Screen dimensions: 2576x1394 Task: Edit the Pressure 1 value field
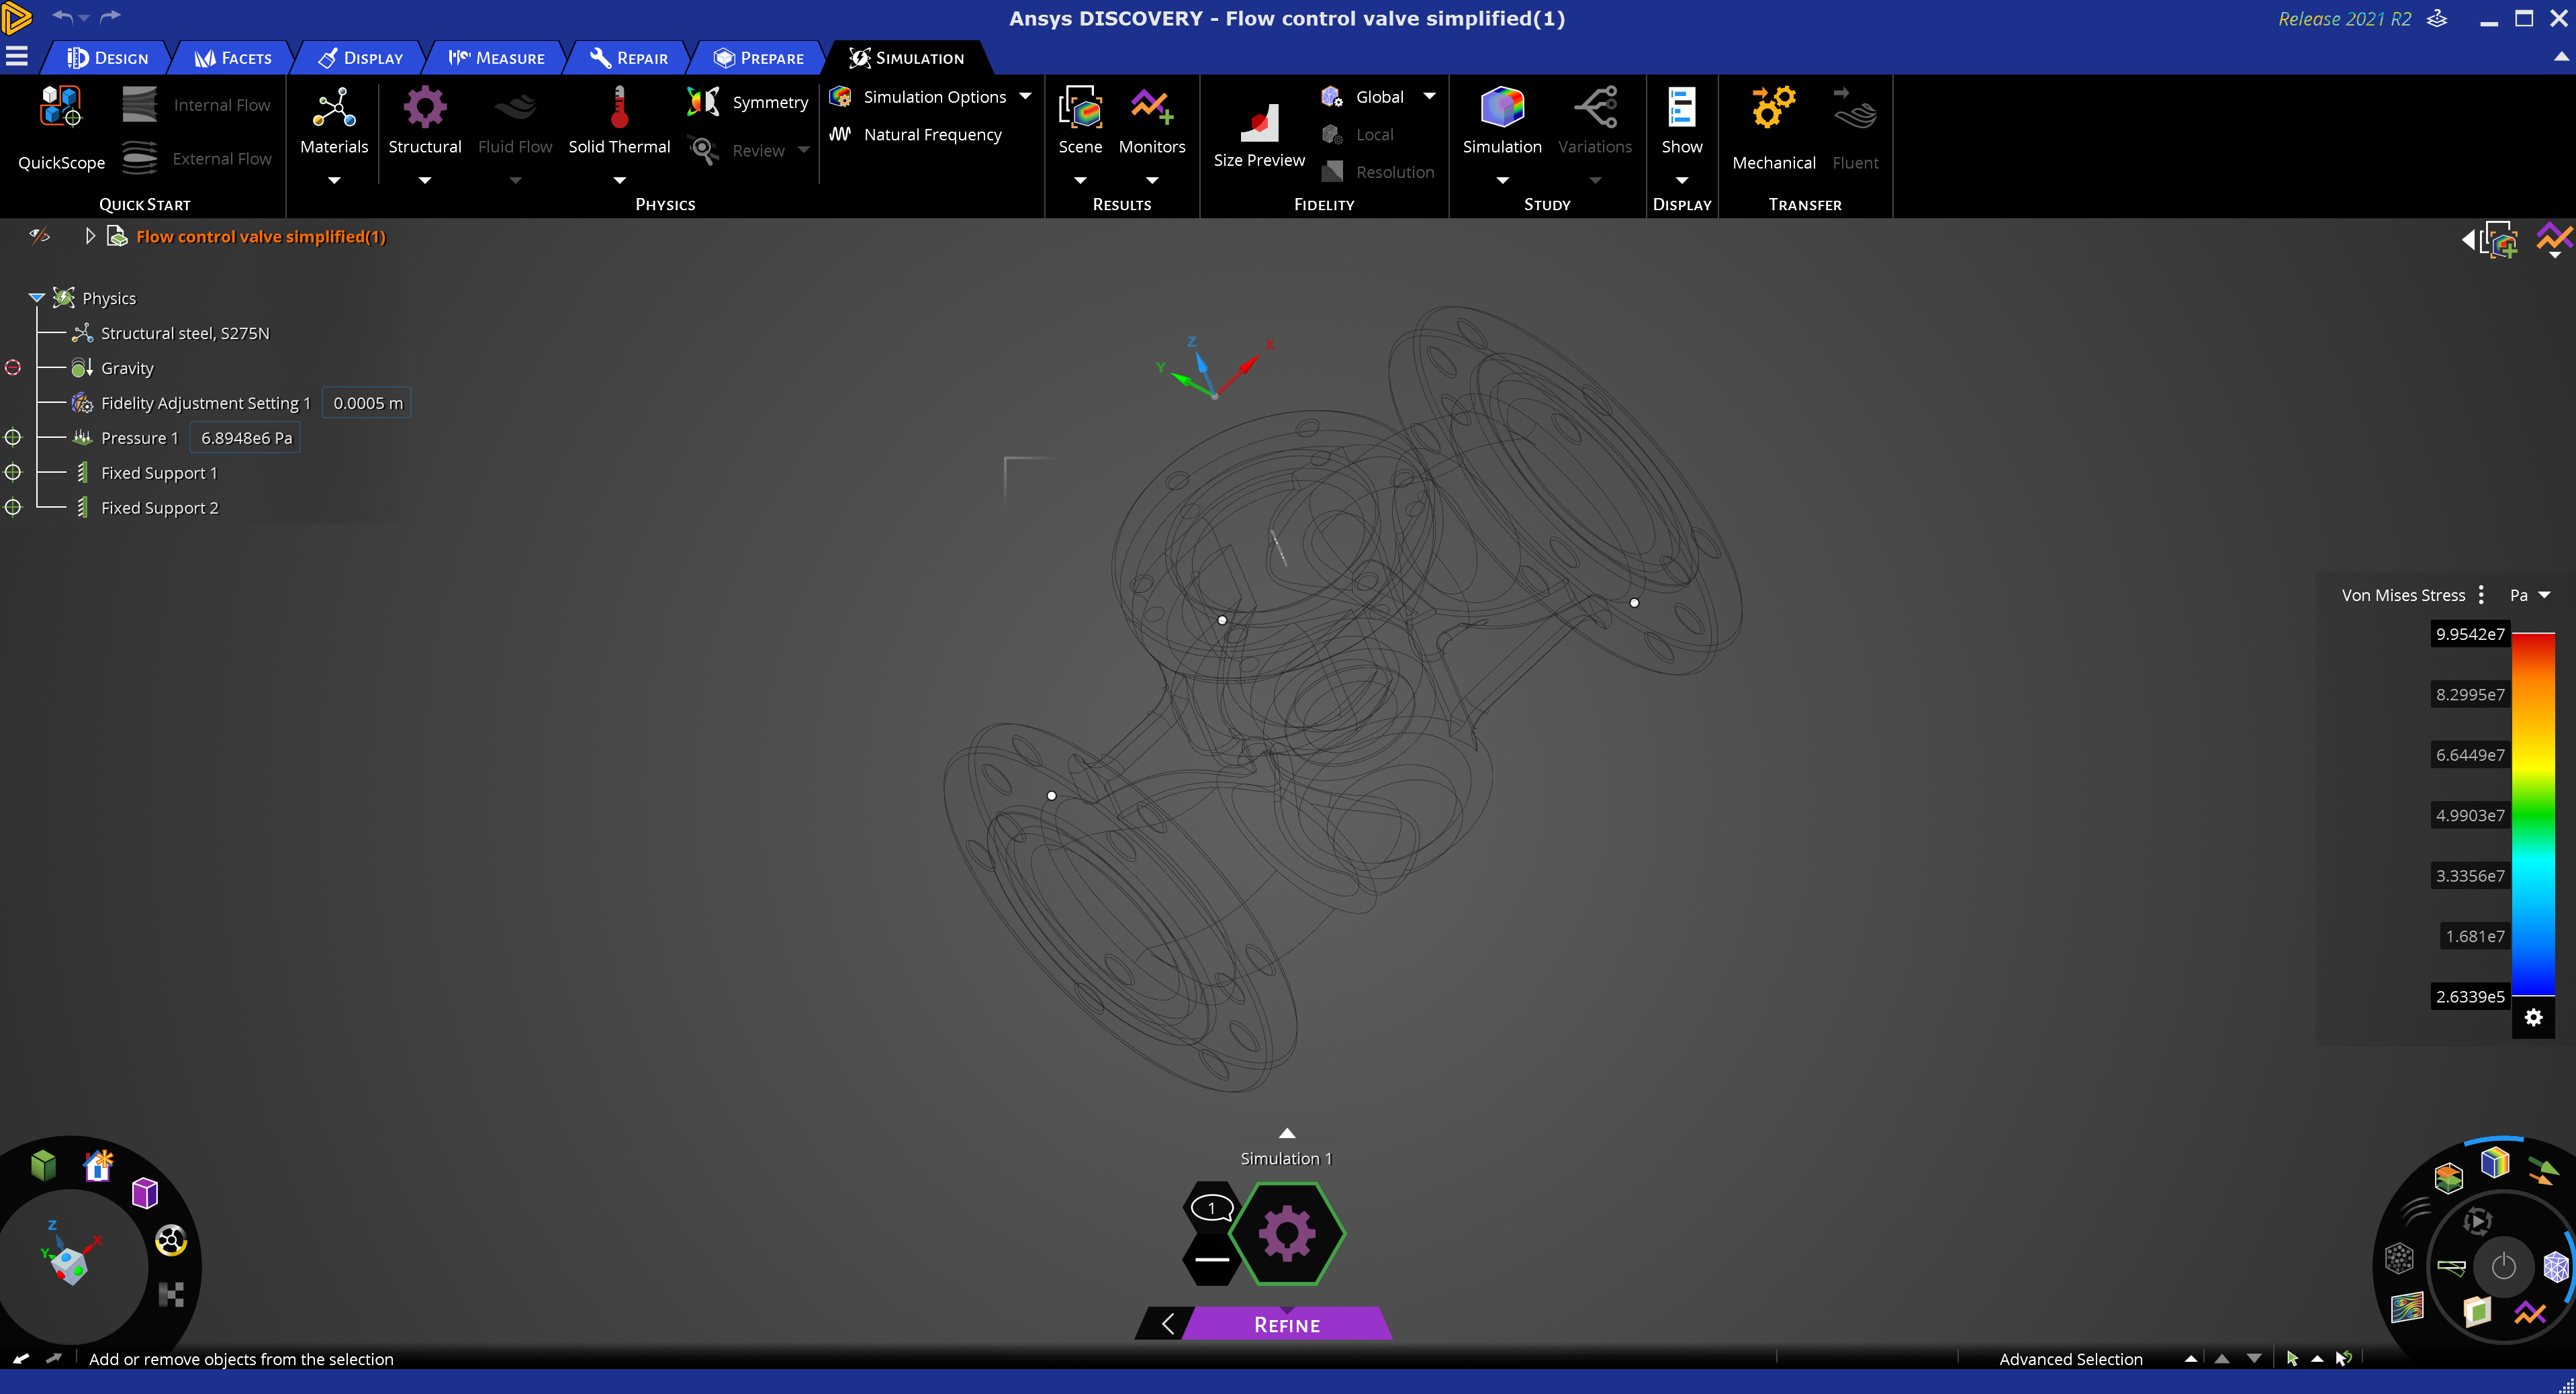click(246, 438)
